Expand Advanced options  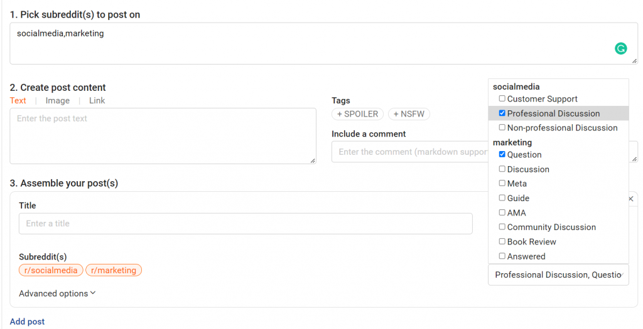pos(57,293)
